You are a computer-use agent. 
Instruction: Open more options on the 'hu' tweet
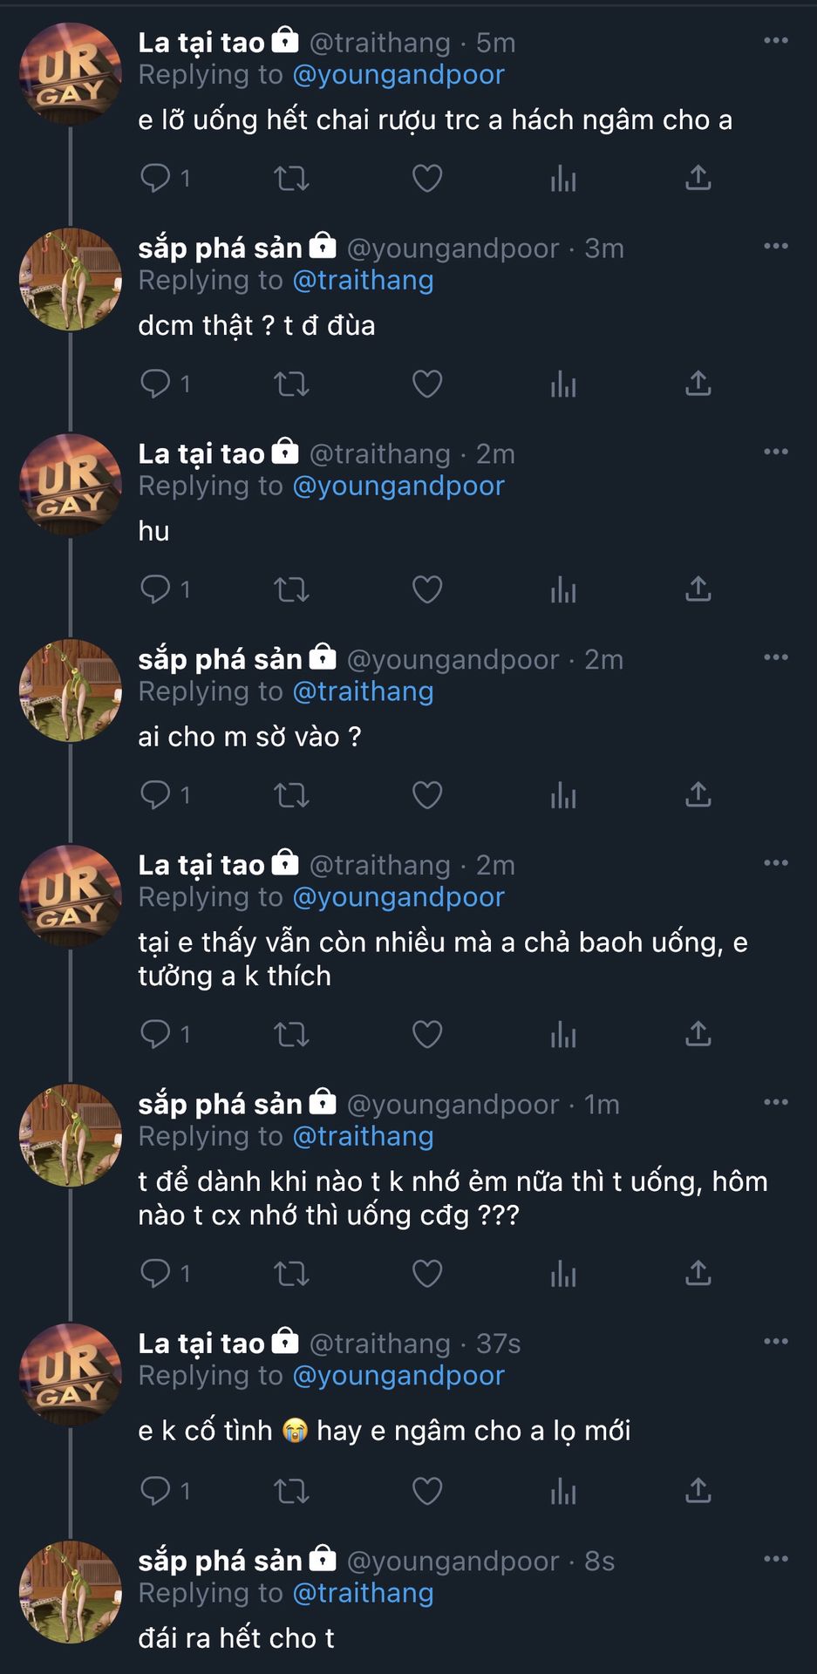[x=775, y=452]
